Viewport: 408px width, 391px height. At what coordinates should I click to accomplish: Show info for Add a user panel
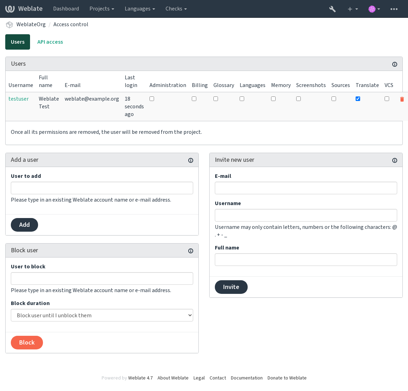(x=191, y=160)
